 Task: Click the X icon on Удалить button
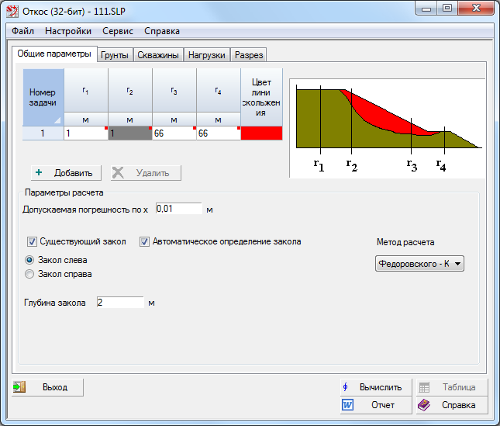click(118, 172)
